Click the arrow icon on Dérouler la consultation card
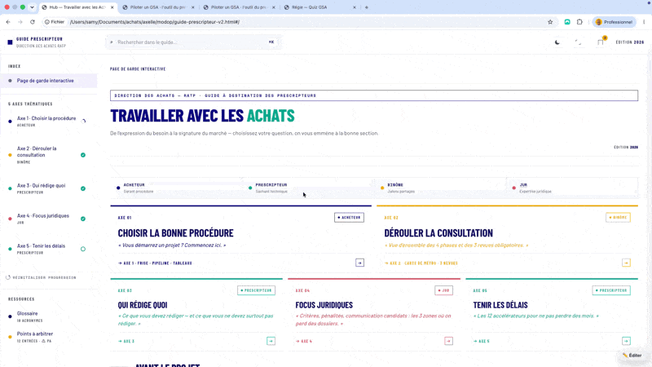The height and width of the screenshot is (367, 652). [626, 263]
